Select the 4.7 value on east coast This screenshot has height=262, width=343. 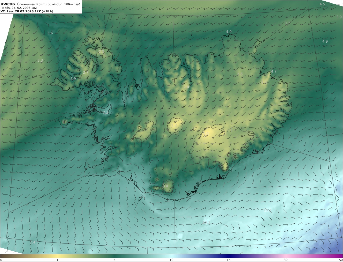click(x=274, y=72)
